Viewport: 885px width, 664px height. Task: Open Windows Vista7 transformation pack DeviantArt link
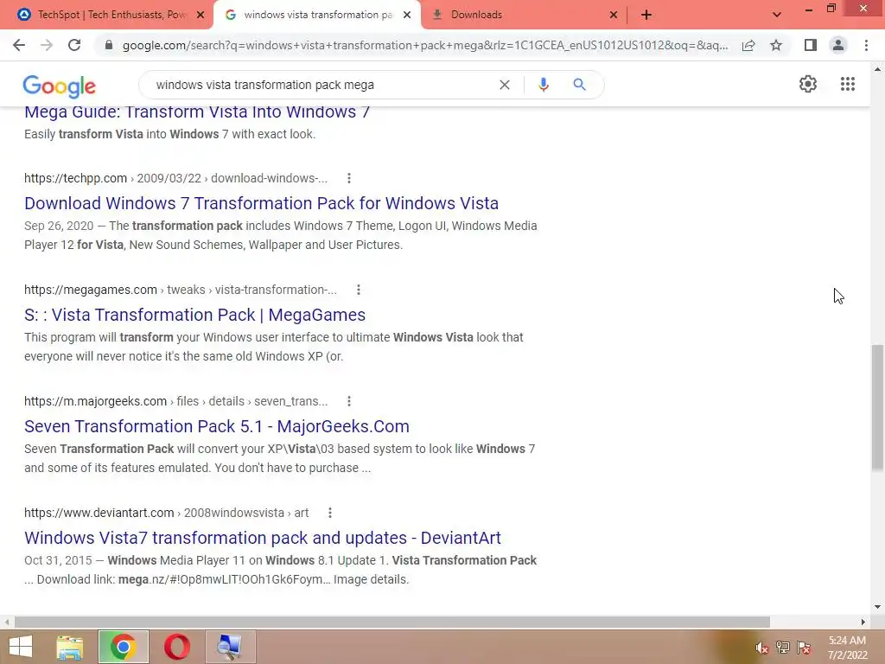click(263, 538)
